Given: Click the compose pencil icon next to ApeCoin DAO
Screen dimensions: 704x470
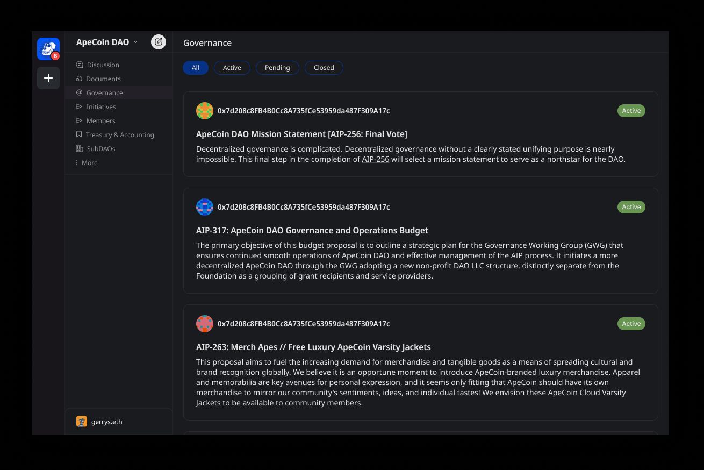Looking at the screenshot, I should (159, 42).
